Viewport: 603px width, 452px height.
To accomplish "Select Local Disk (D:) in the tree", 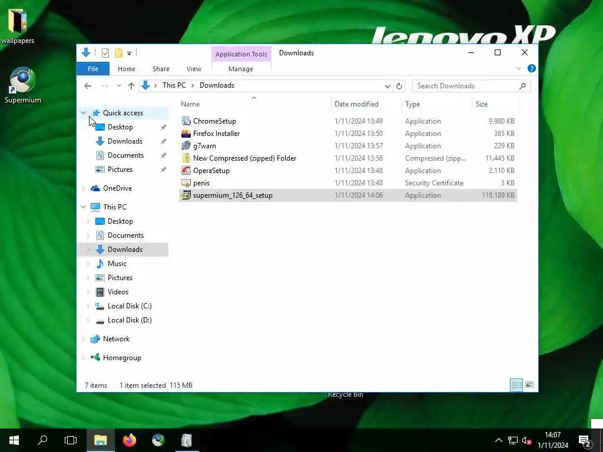I will coord(130,320).
